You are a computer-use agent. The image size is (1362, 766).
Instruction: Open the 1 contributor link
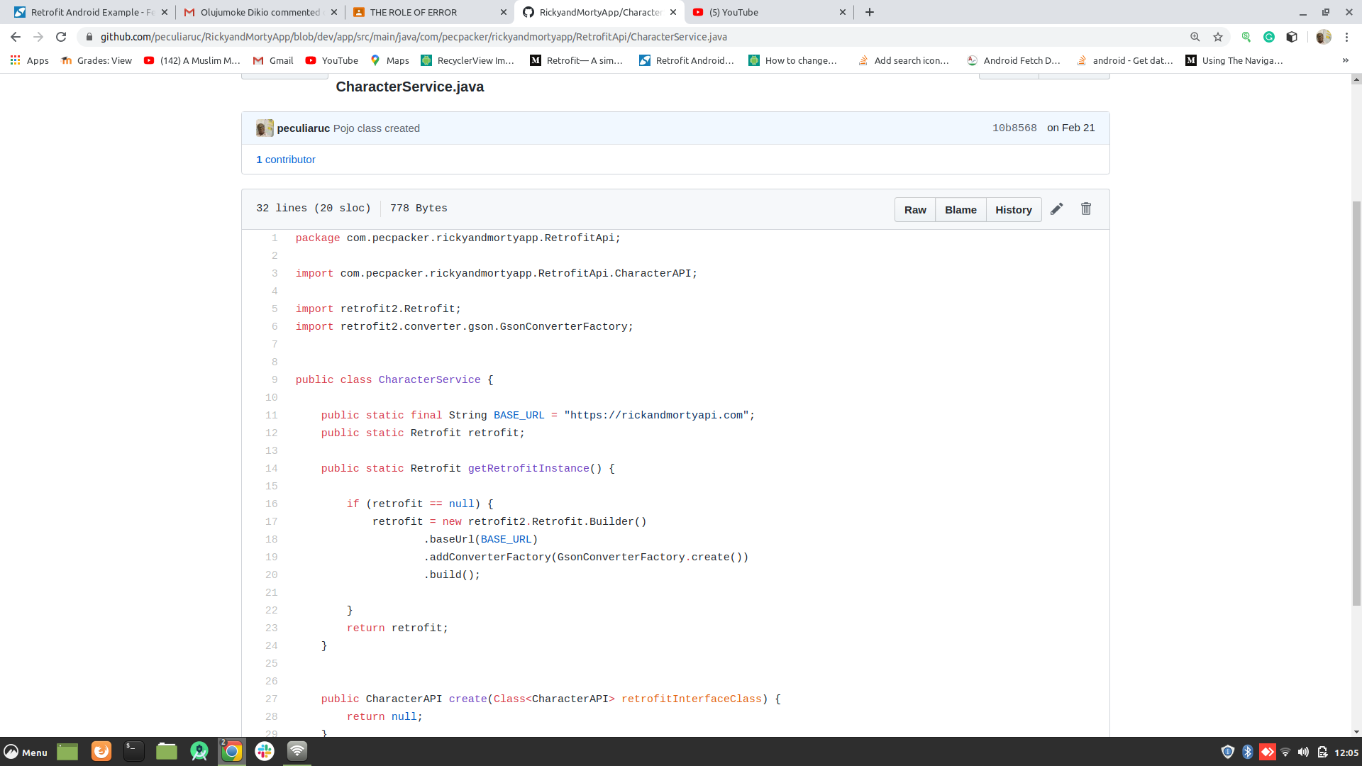coord(286,160)
